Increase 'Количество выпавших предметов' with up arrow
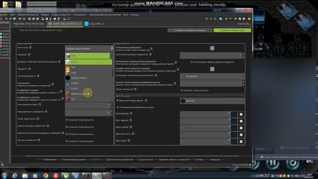This screenshot has width=318, height=179. click(243, 54)
